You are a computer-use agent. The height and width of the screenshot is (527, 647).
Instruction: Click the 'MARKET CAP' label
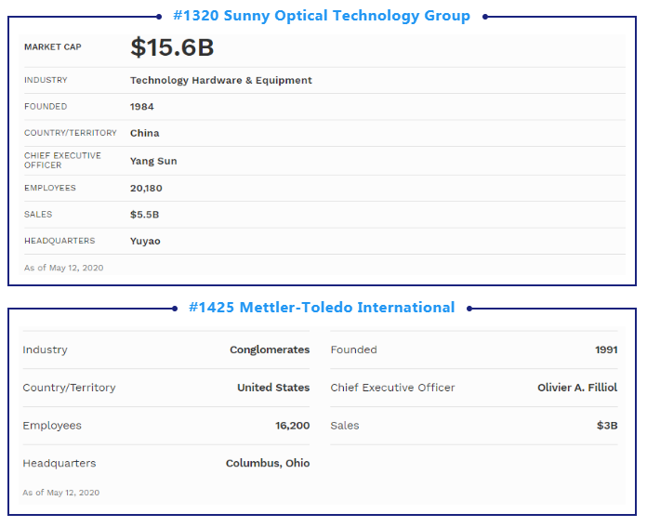[x=53, y=47]
